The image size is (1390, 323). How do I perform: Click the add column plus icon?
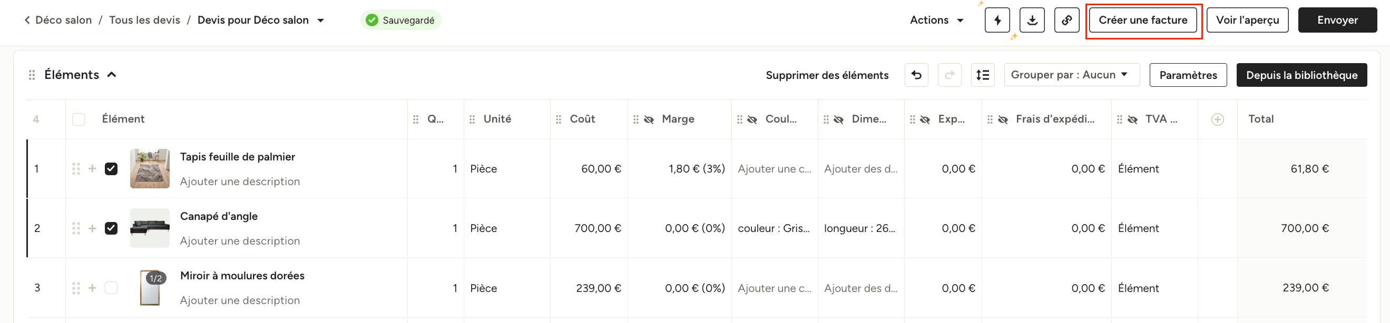click(x=1217, y=119)
